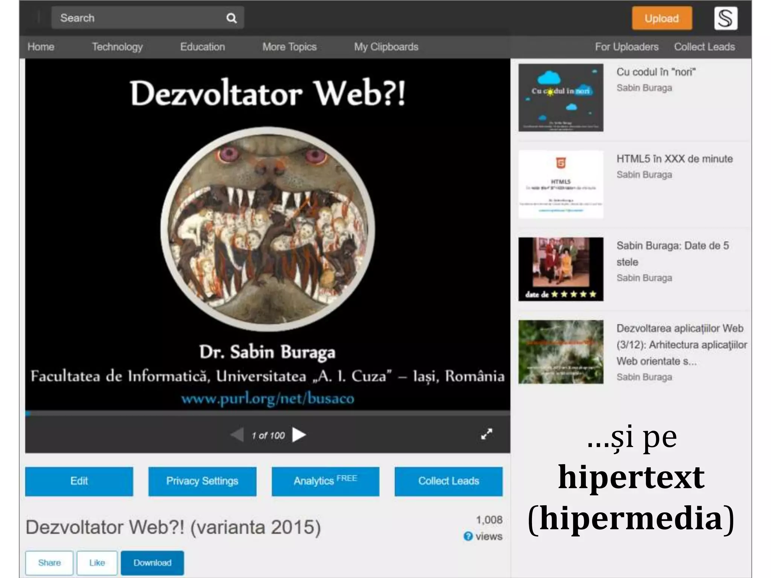This screenshot has width=771, height=578.
Task: Click the Search input field
Action: tap(148, 18)
